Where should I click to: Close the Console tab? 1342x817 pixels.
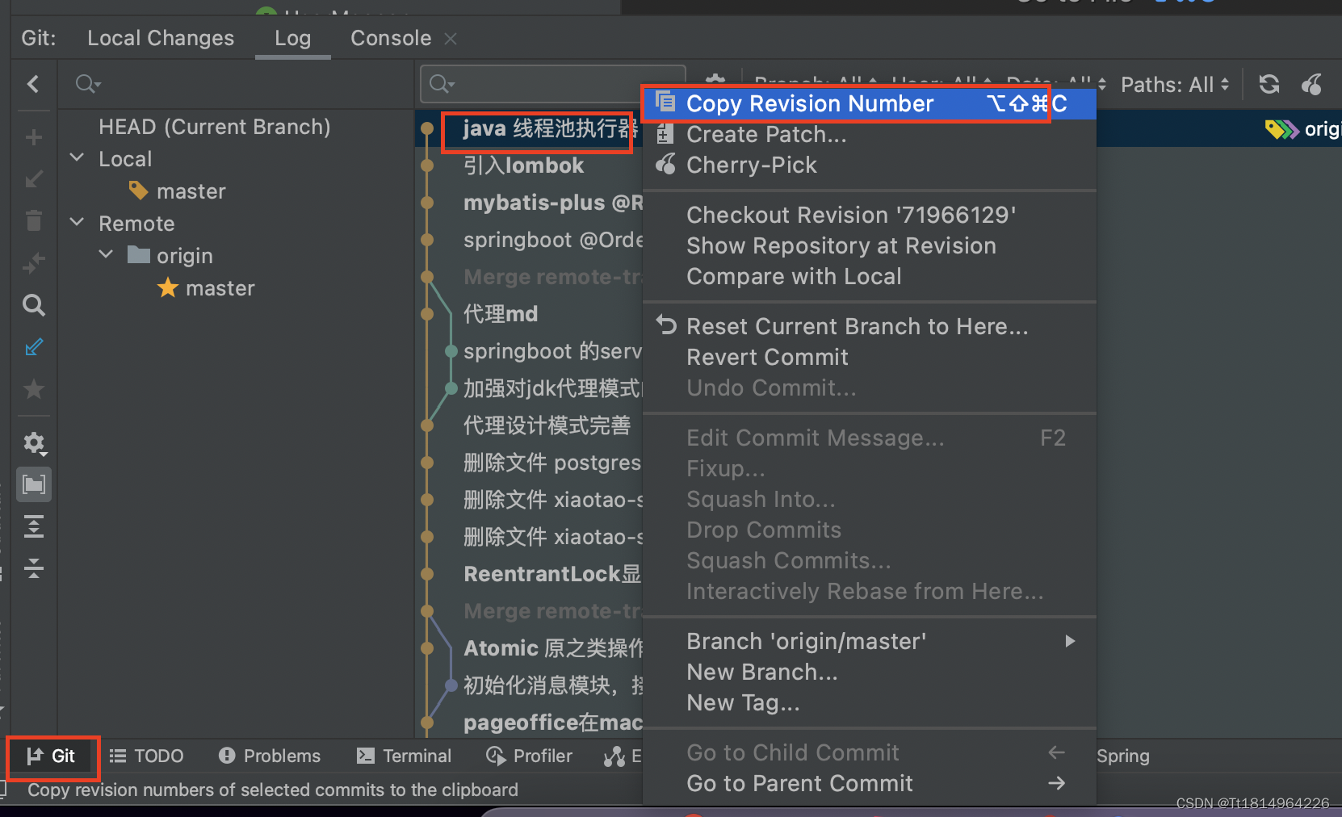point(451,39)
